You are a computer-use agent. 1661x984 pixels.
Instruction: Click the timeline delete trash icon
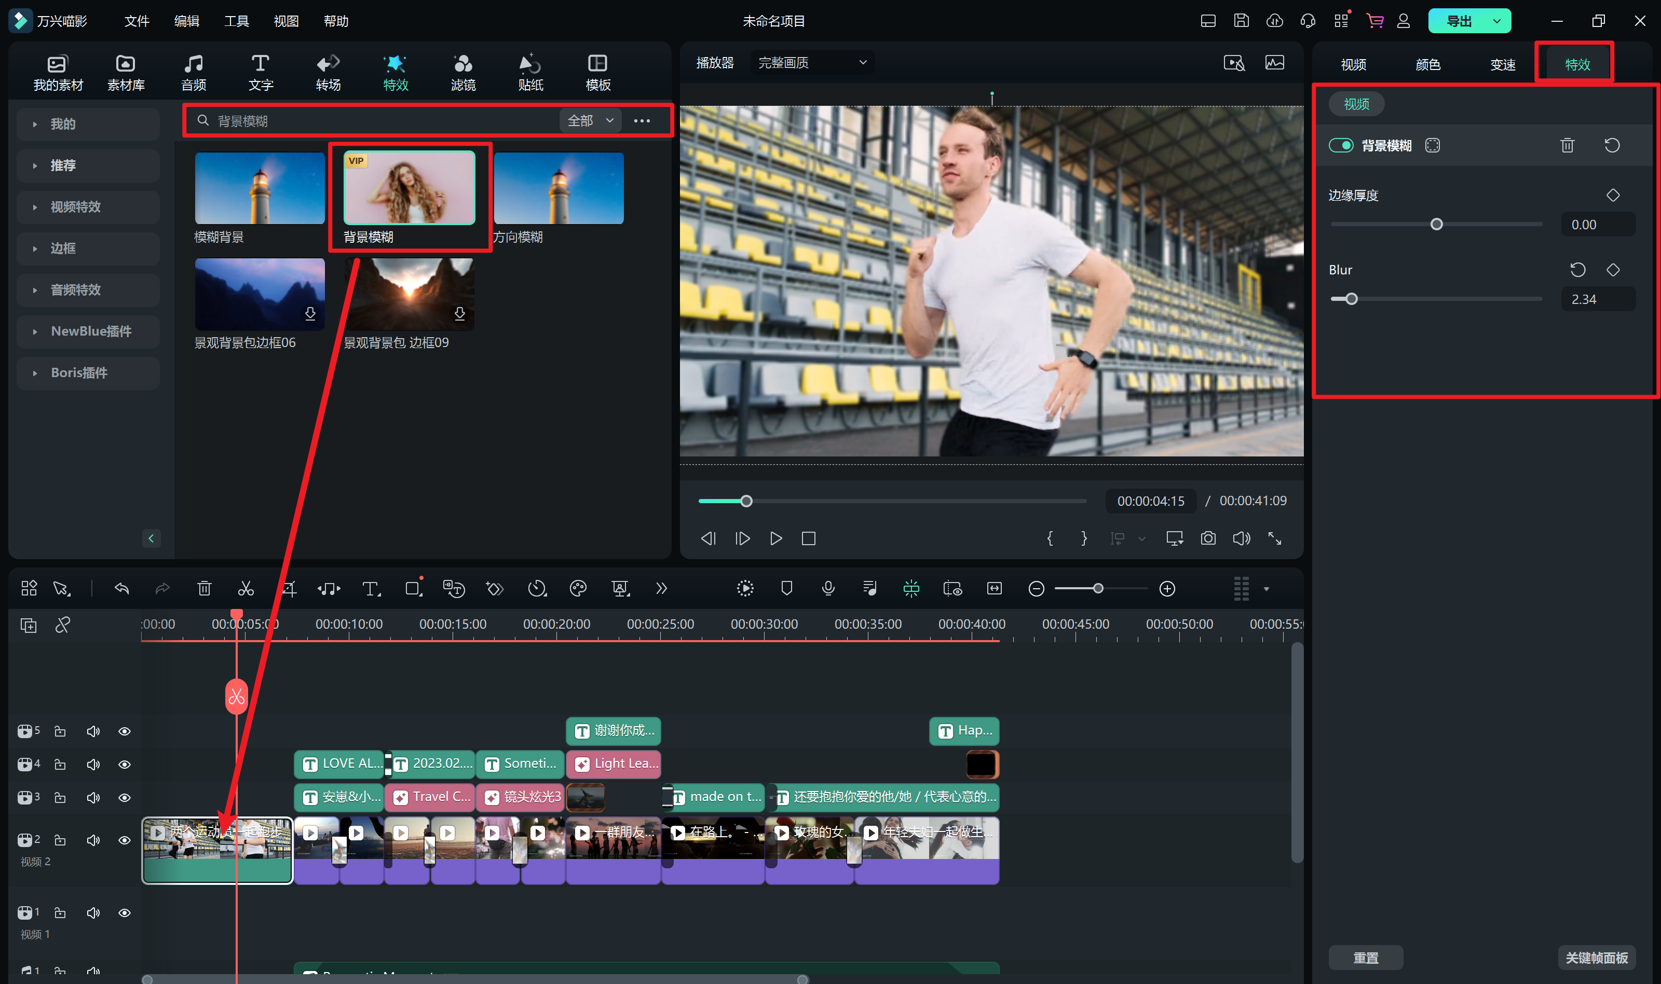[x=205, y=588]
